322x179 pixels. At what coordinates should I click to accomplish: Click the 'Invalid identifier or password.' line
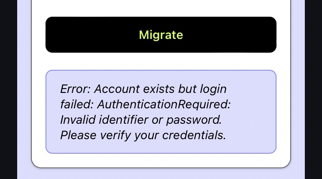[140, 120]
